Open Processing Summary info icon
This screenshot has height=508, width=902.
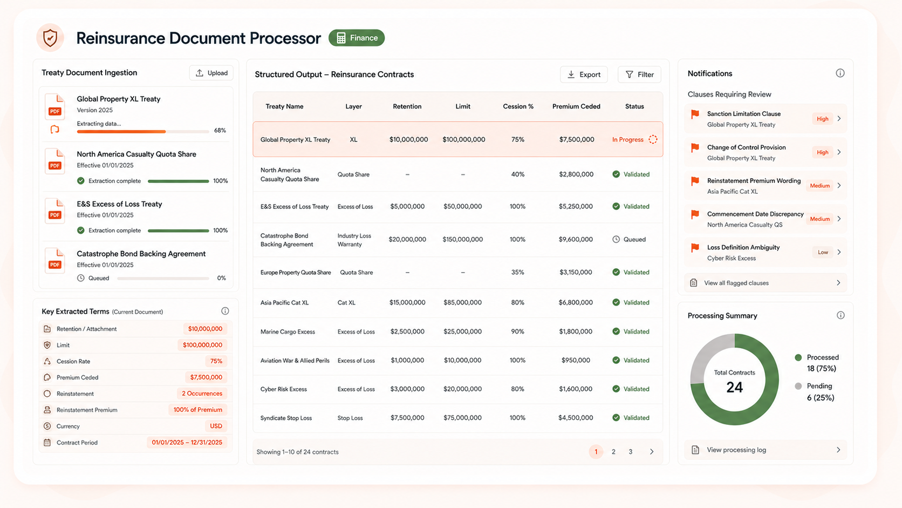840,315
